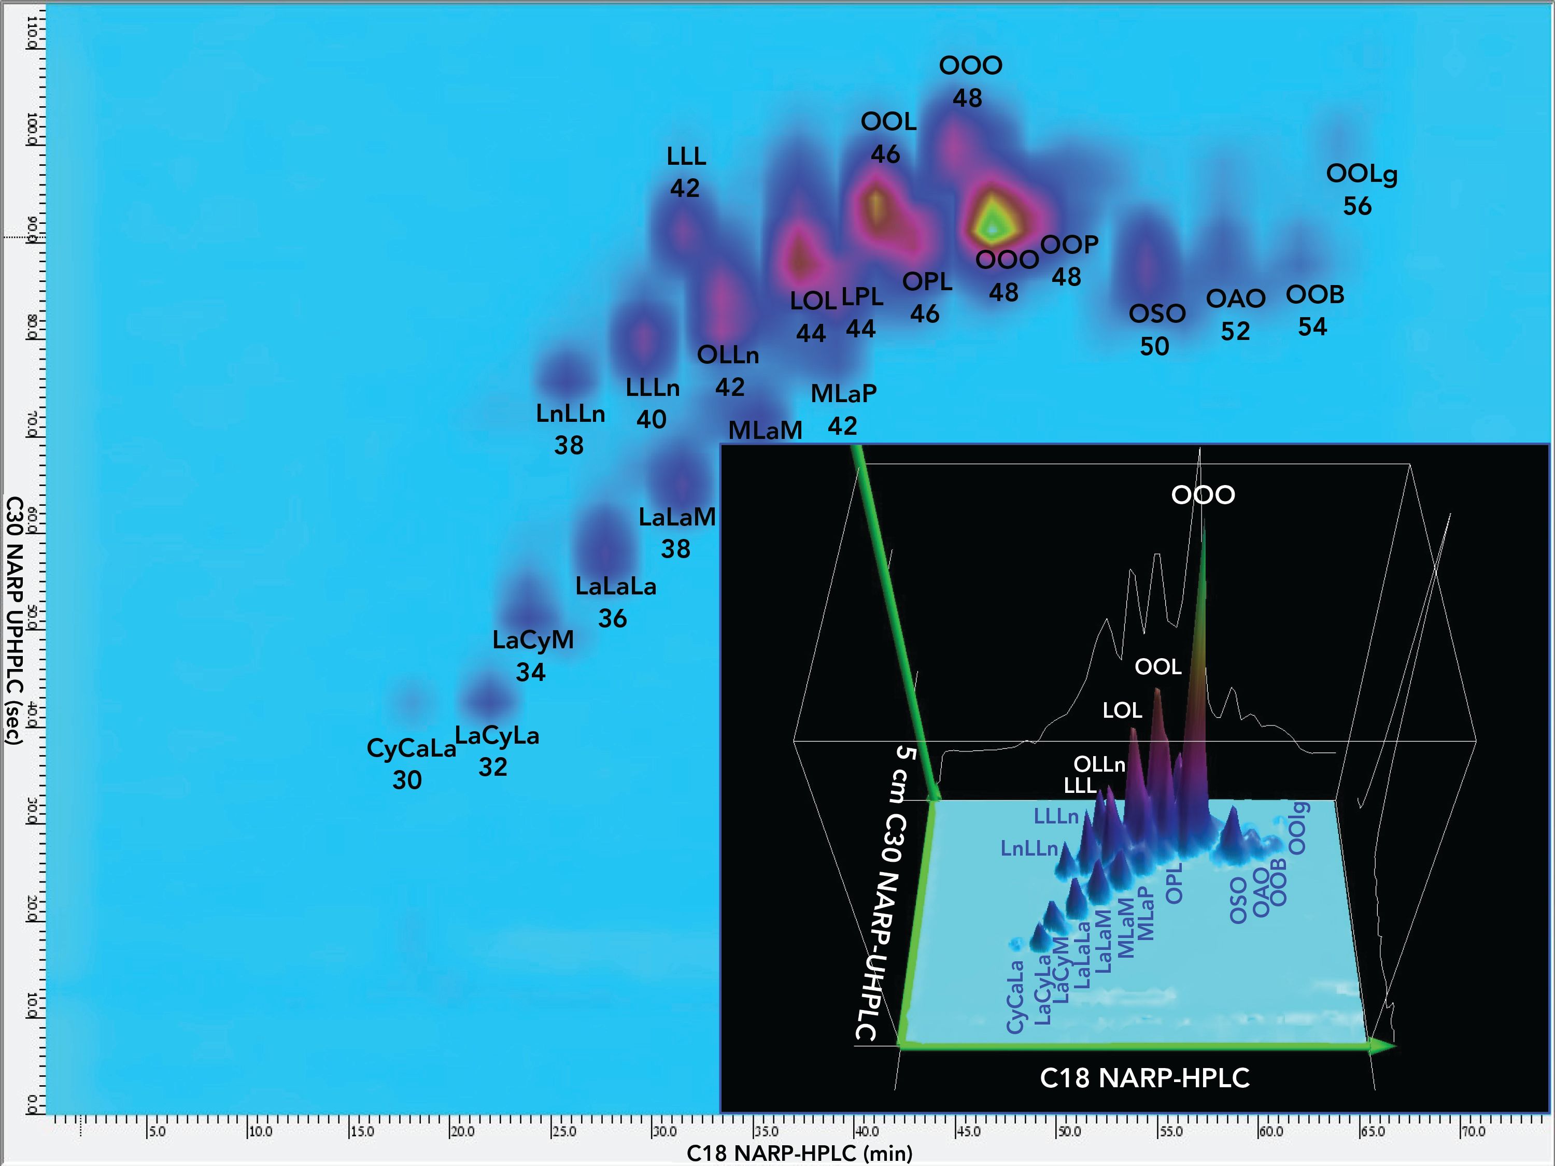This screenshot has height=1166, width=1555.
Task: Click the MLaP 42 label in main plot
Action: click(843, 409)
